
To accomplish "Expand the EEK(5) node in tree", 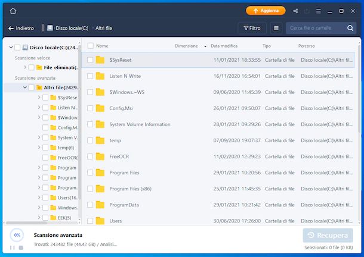I will (x=39, y=217).
